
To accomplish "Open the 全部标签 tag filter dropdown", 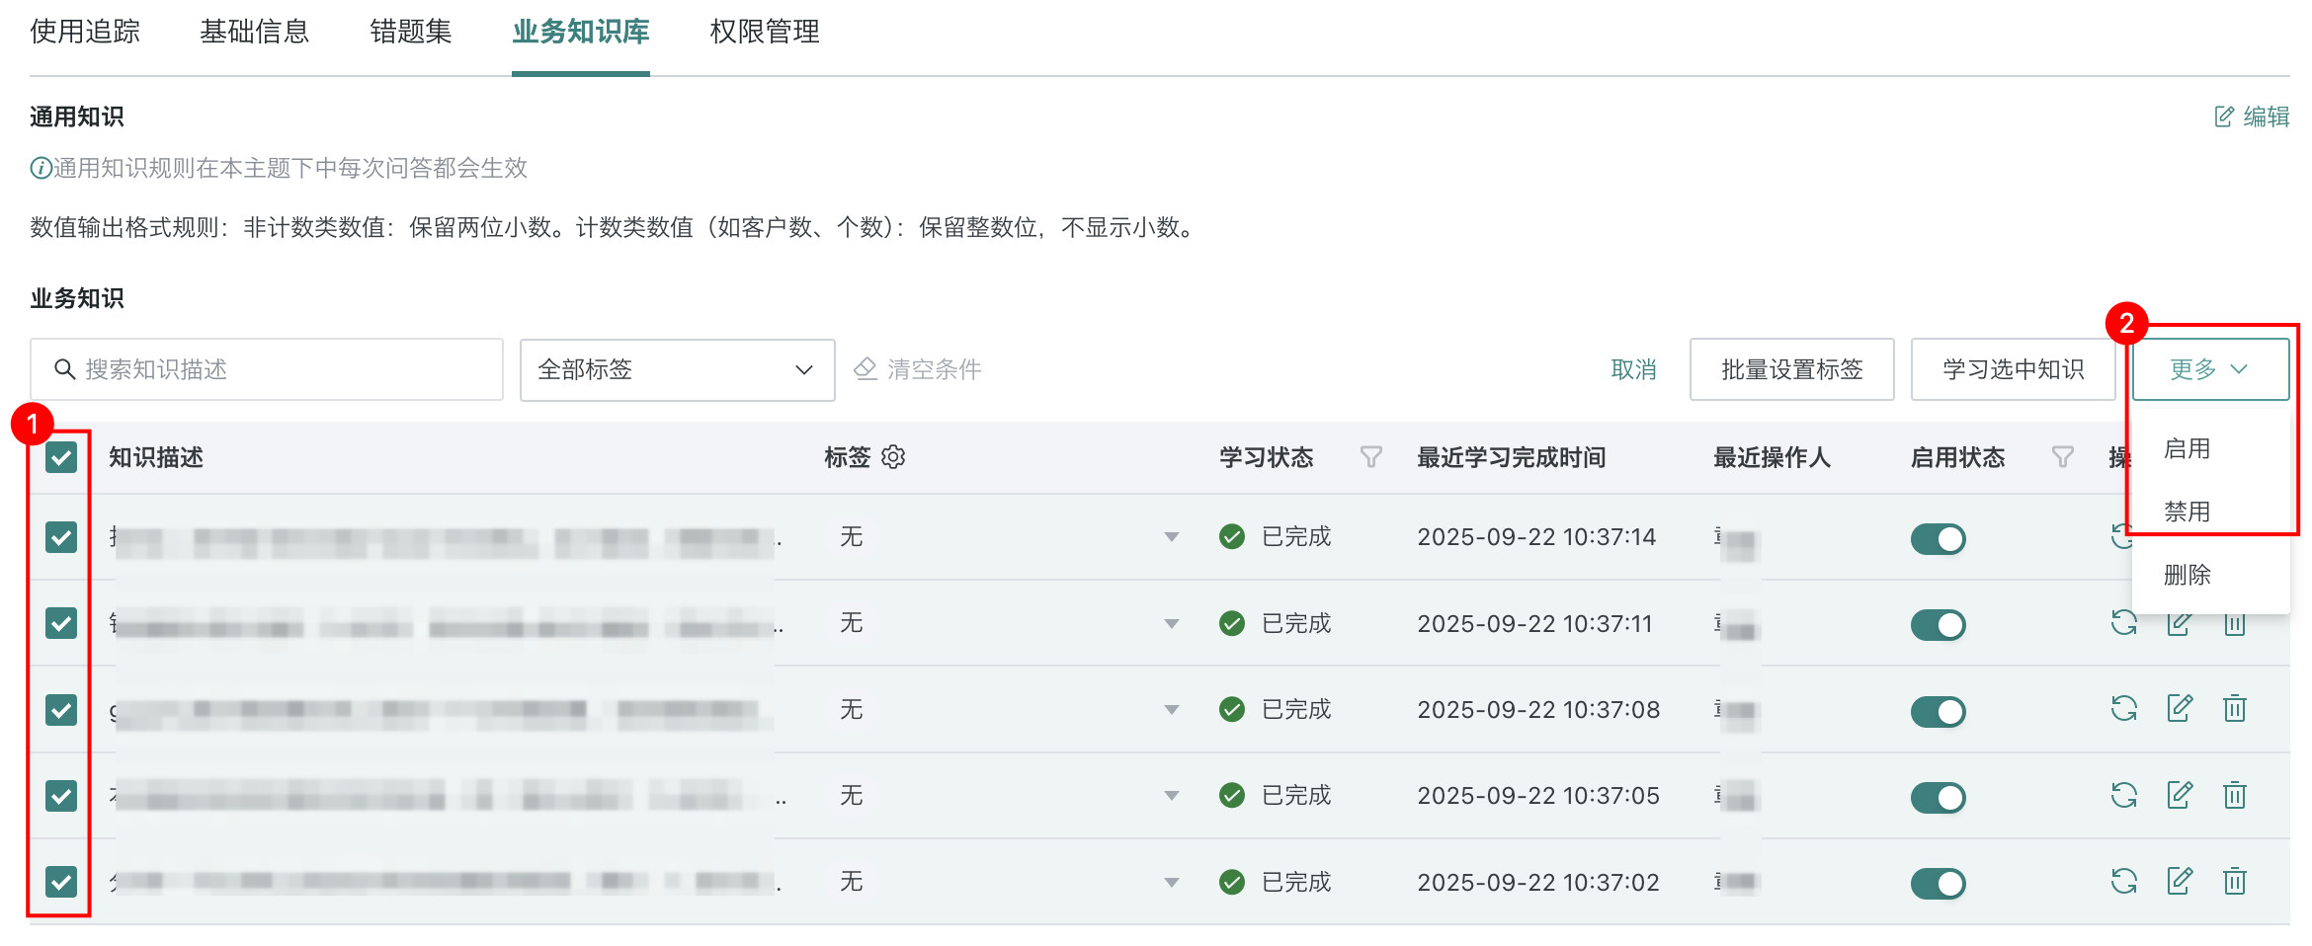I will point(677,370).
